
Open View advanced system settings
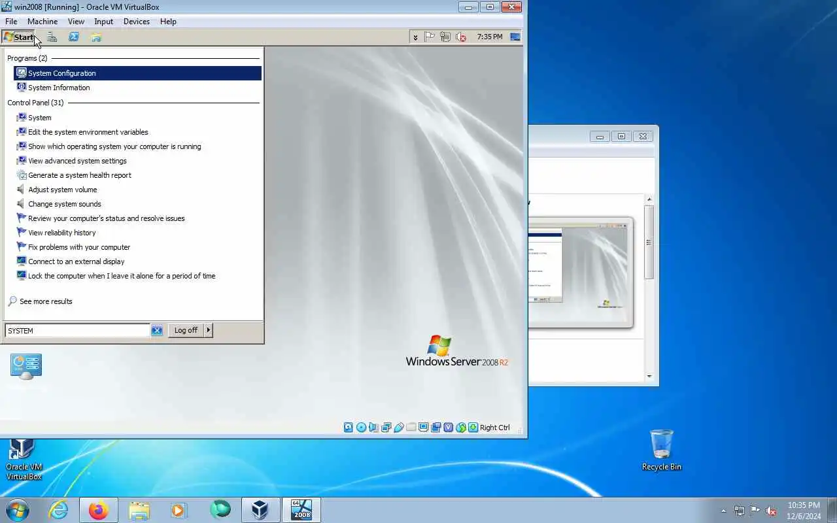pos(138,161)
